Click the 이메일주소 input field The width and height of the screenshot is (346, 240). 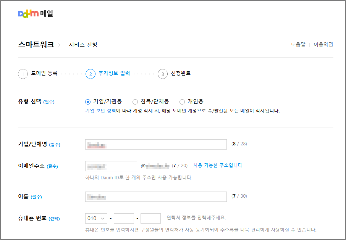coord(111,166)
